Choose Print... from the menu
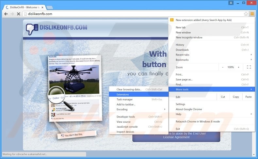This screenshot has width=258, height=159. [x=212, y=74]
